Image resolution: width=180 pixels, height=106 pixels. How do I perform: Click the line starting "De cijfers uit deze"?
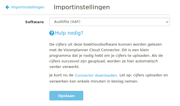(x=106, y=44)
